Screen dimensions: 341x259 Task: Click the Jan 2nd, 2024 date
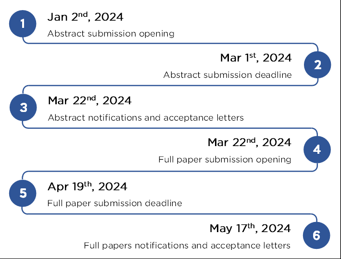[85, 17]
